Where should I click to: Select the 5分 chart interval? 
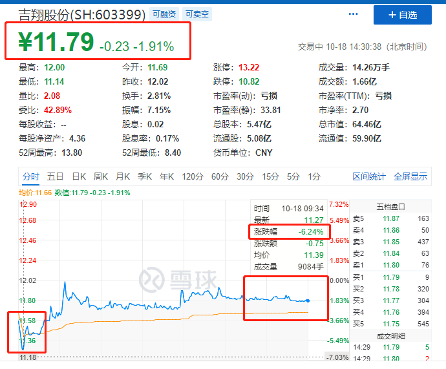pos(293,176)
